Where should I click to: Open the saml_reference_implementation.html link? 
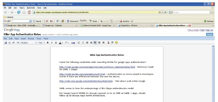point(97,67)
